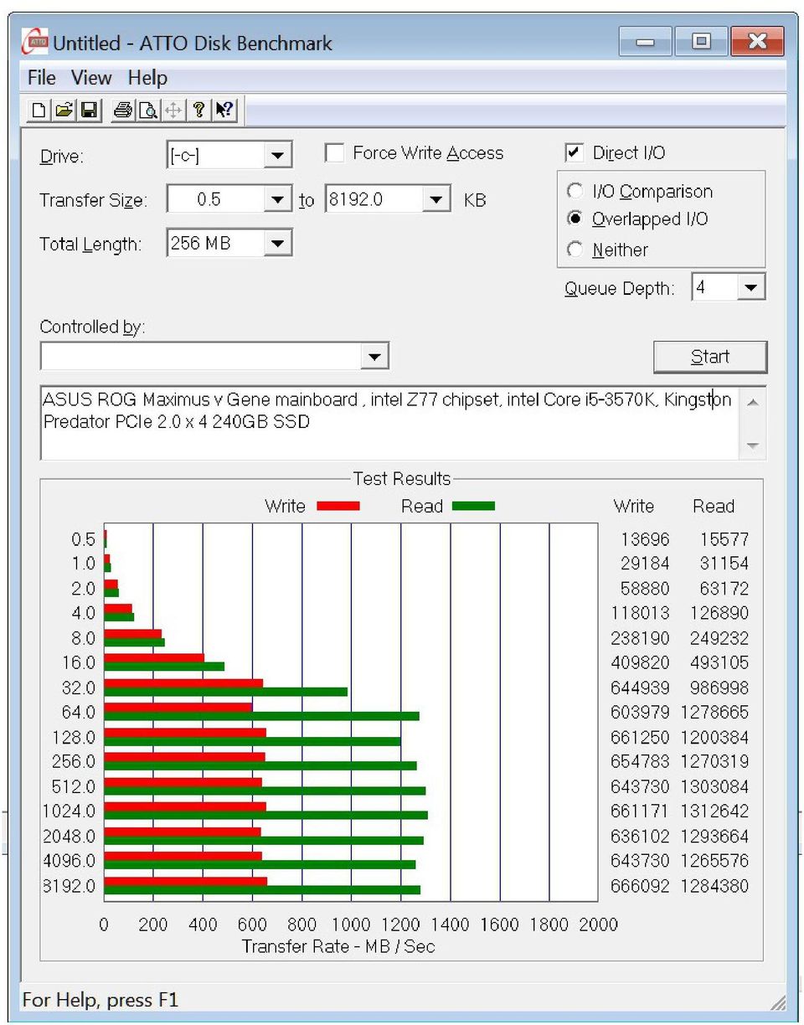Click the red Write legend swatch

[338, 506]
